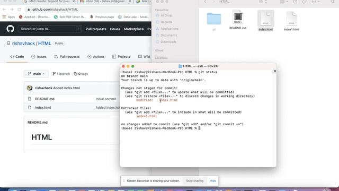Select index1.html file in Finder
Screen dimensions: 339x191
point(291,21)
